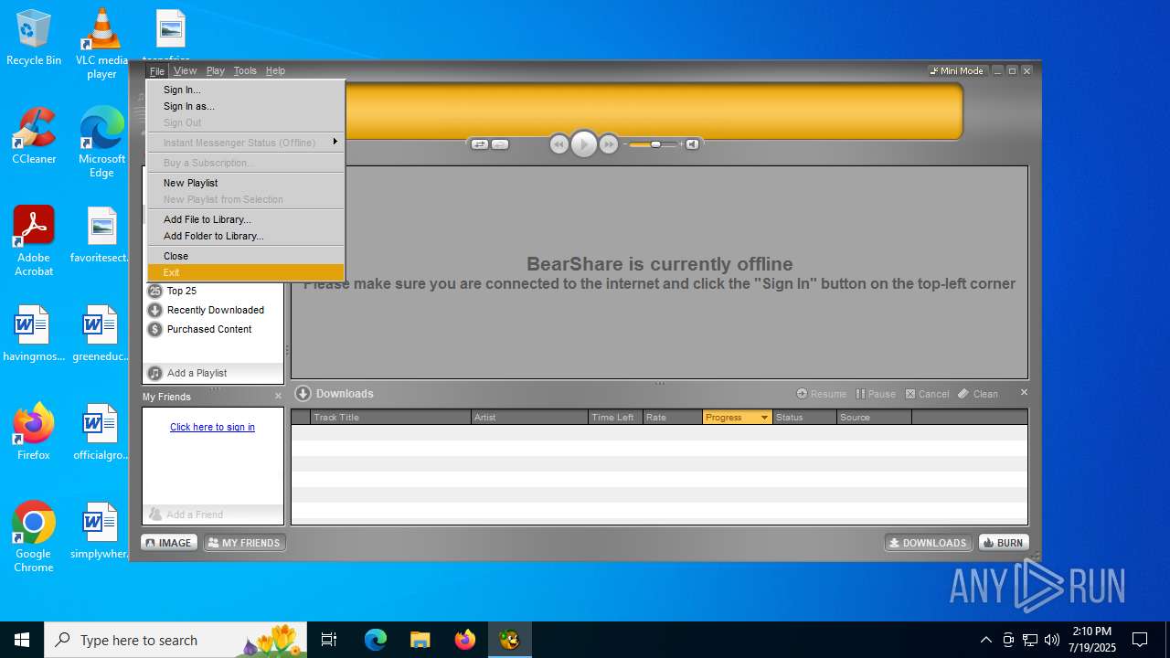Click Add a Playlist button
The height and width of the screenshot is (658, 1170).
point(213,373)
